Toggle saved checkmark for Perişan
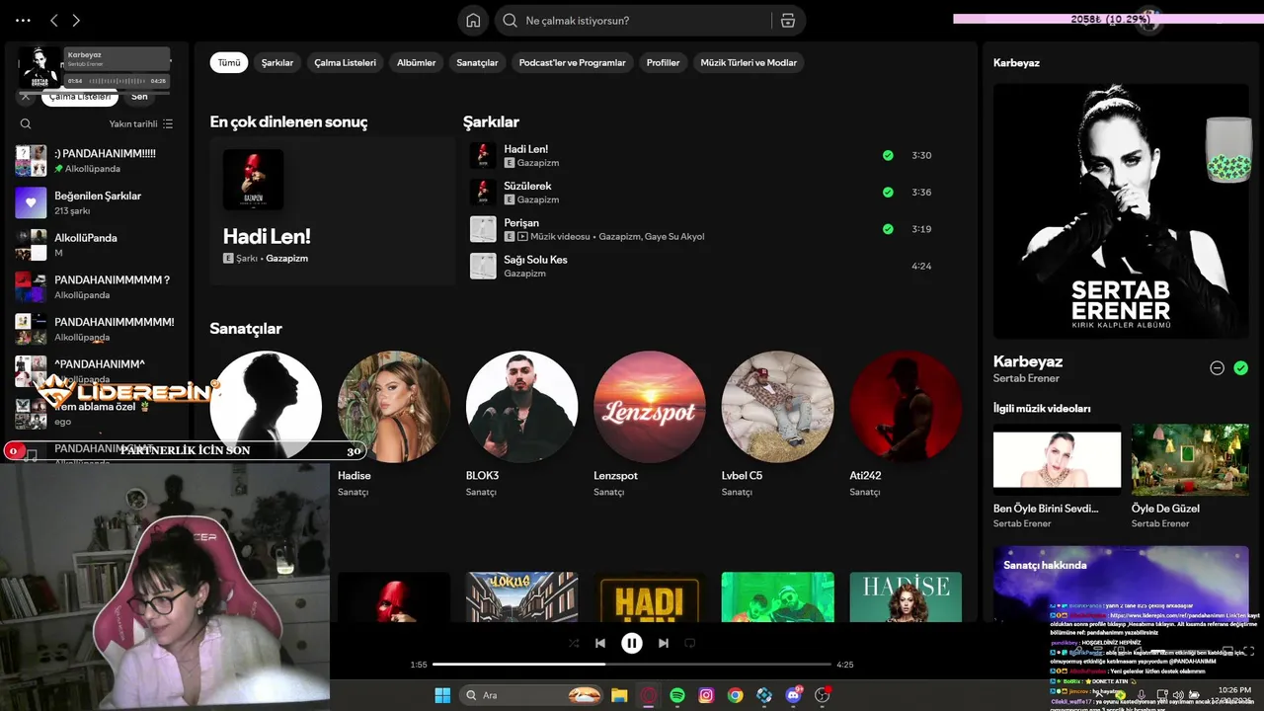Image resolution: width=1264 pixels, height=711 pixels. pyautogui.click(x=888, y=229)
